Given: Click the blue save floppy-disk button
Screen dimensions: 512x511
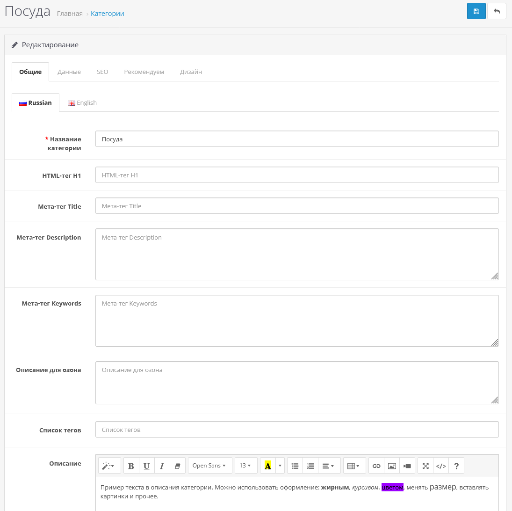Looking at the screenshot, I should click(476, 11).
